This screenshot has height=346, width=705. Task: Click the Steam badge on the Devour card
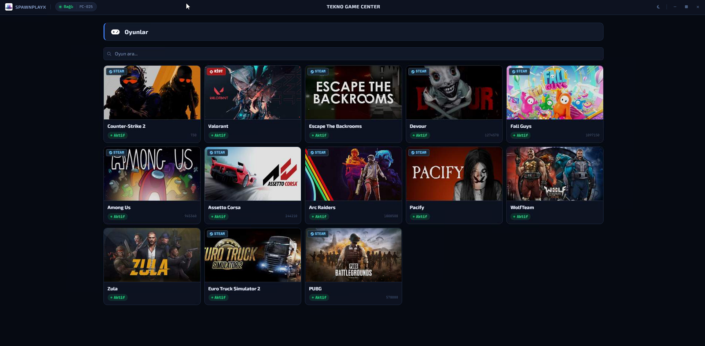419,71
